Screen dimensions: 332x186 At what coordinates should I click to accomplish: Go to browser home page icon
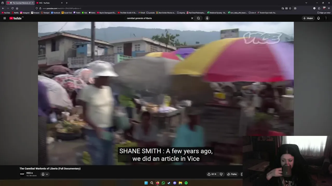(x=17, y=8)
